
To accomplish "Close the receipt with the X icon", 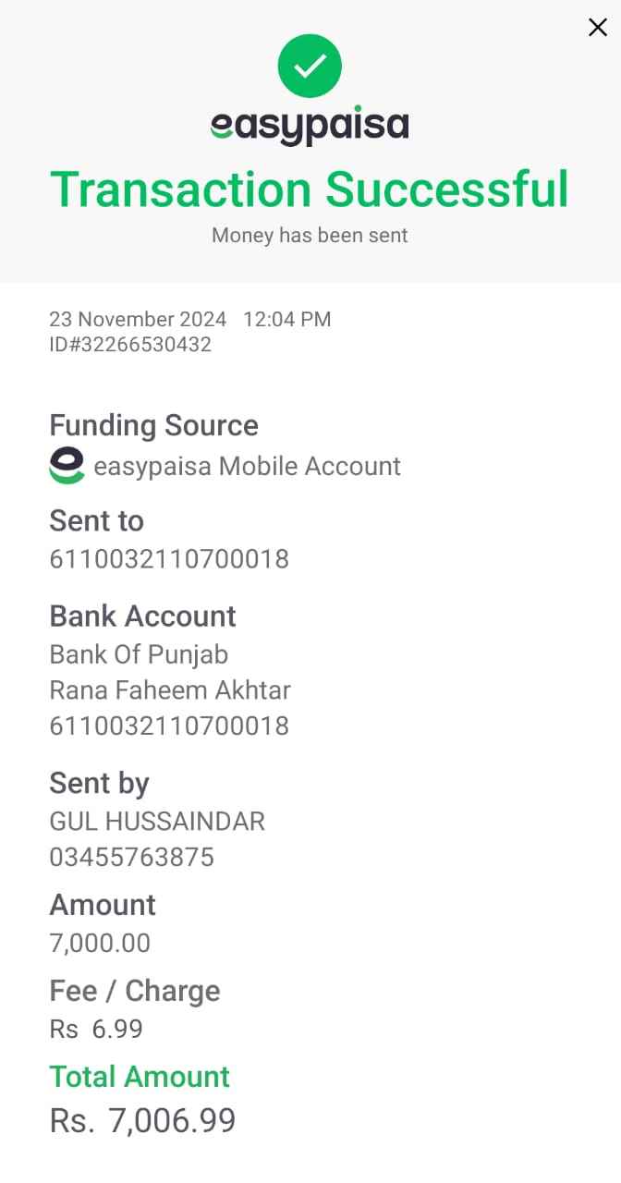I will [597, 28].
